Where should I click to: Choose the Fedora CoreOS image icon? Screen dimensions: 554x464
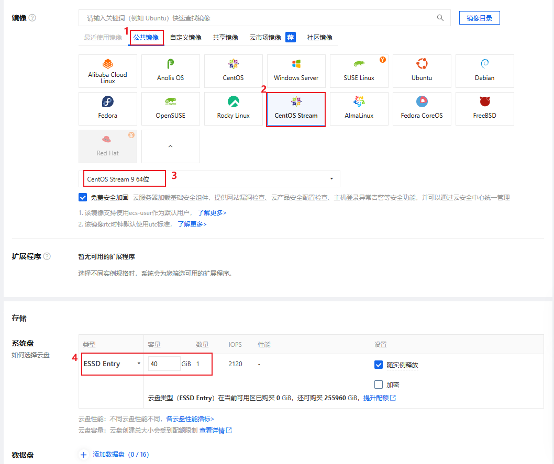tap(422, 101)
